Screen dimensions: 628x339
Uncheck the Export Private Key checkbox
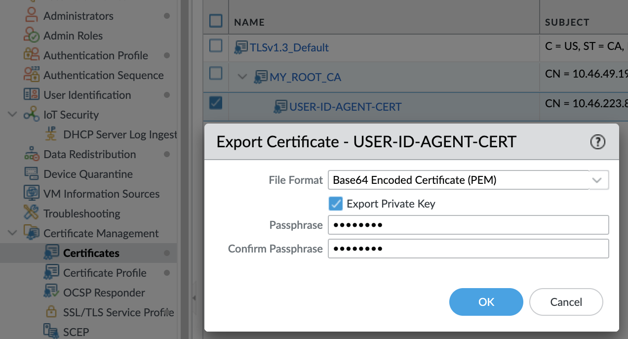pyautogui.click(x=335, y=204)
